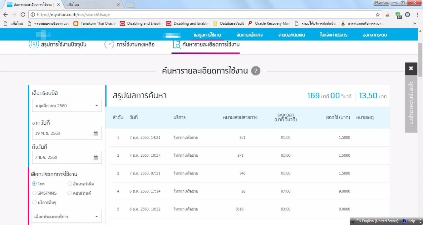The image size is (423, 225).
Task: Show more bookmarks via chevron overflow
Action: pos(414,23)
